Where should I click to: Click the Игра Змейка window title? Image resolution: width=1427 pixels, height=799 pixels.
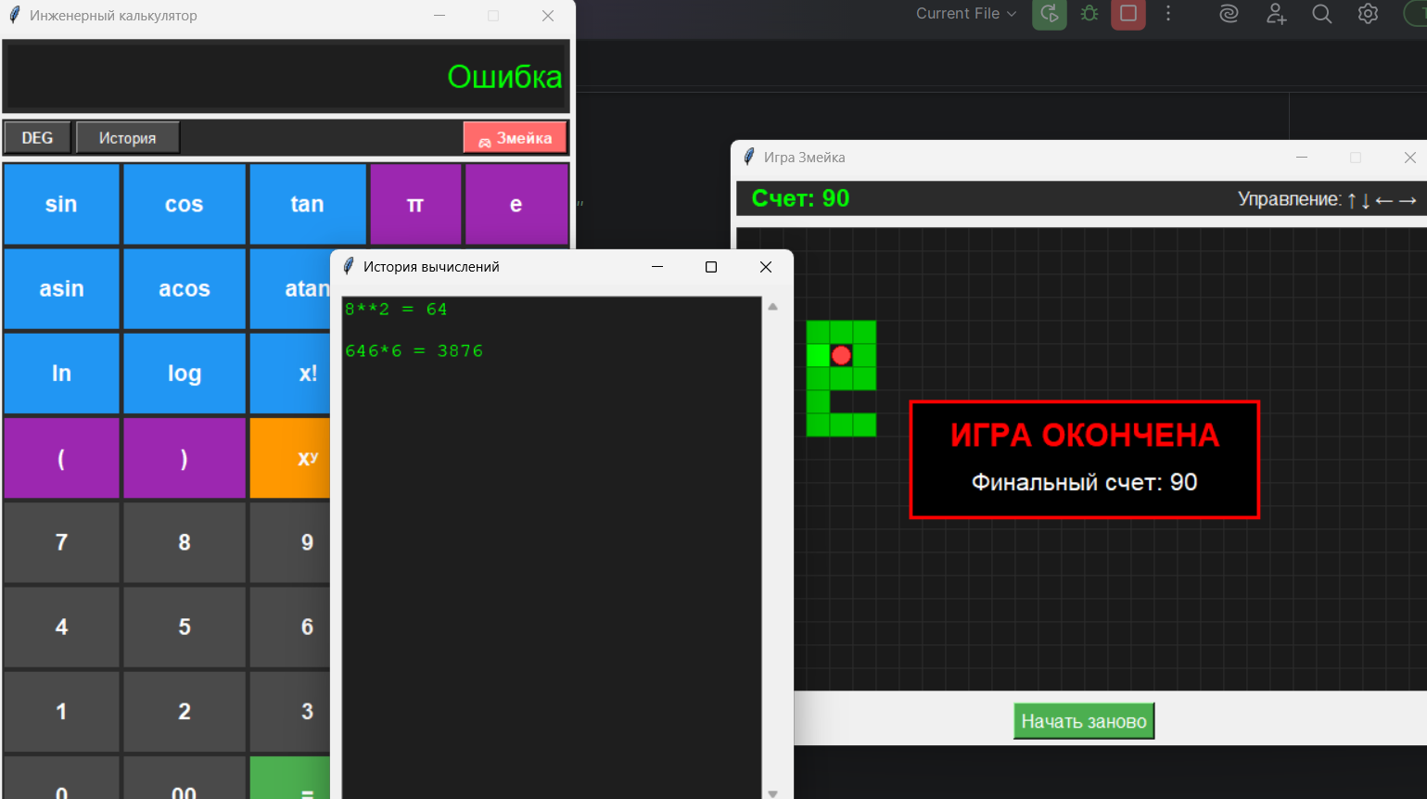pos(804,158)
